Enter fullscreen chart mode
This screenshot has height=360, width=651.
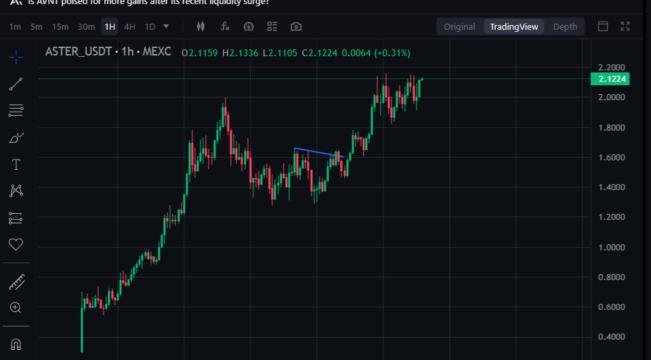click(x=625, y=26)
